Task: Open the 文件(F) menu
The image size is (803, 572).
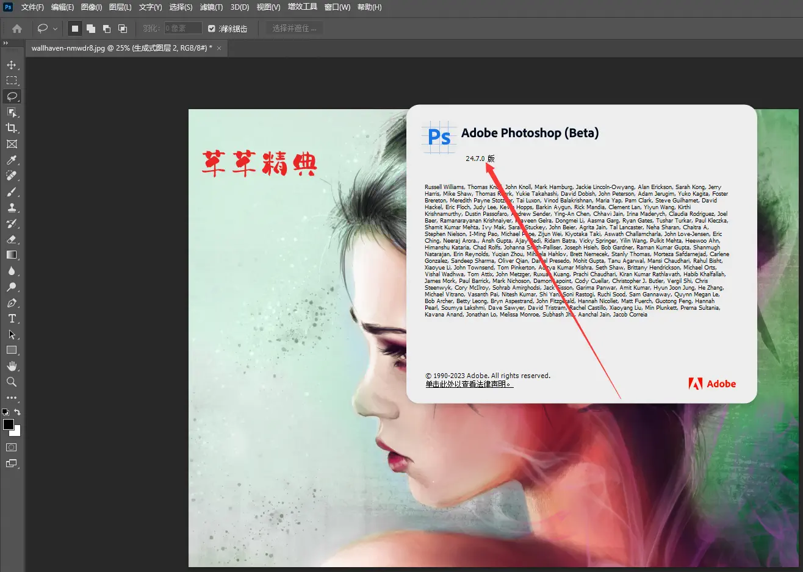Action: [x=33, y=7]
